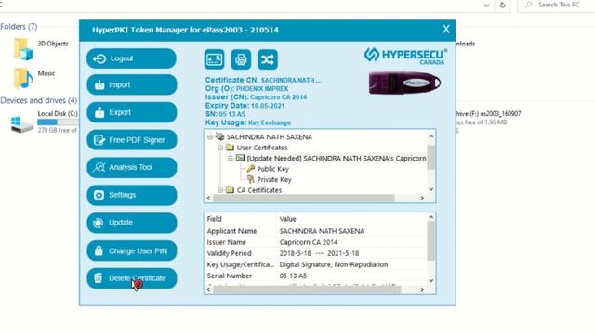This screenshot has width=595, height=334.
Task: Click details table scroll up arrow
Action: pyautogui.click(x=431, y=217)
